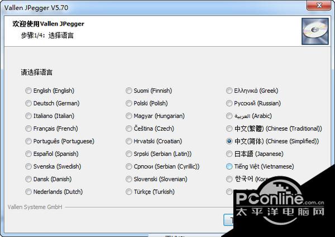Image resolution: width=335 pixels, height=237 pixels.
Task: Close the Vallen JPegger V5.70 window
Action: [x=319, y=6]
